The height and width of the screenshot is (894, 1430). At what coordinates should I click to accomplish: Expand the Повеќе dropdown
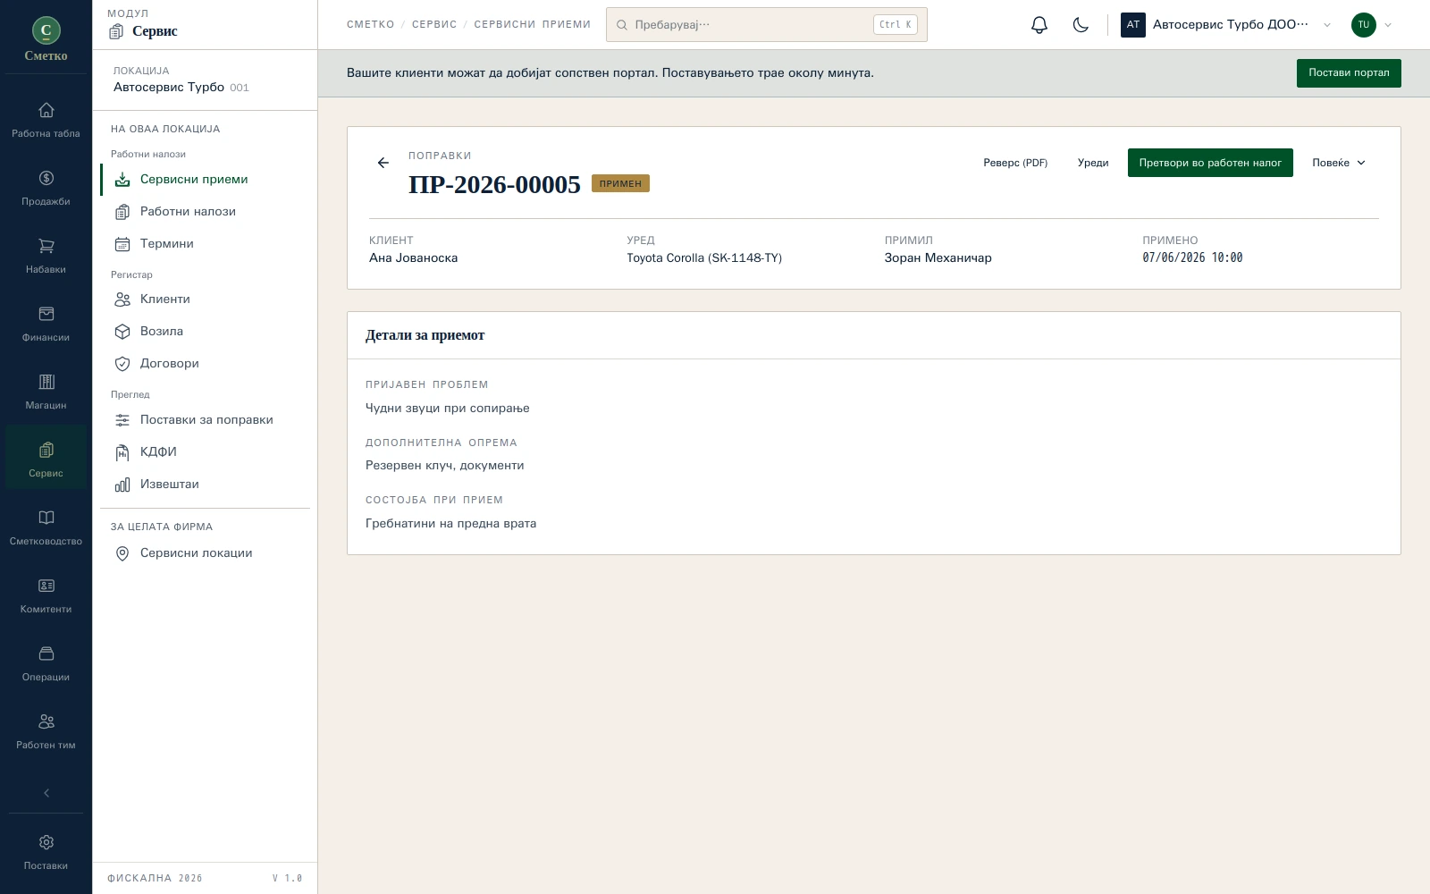(x=1339, y=163)
